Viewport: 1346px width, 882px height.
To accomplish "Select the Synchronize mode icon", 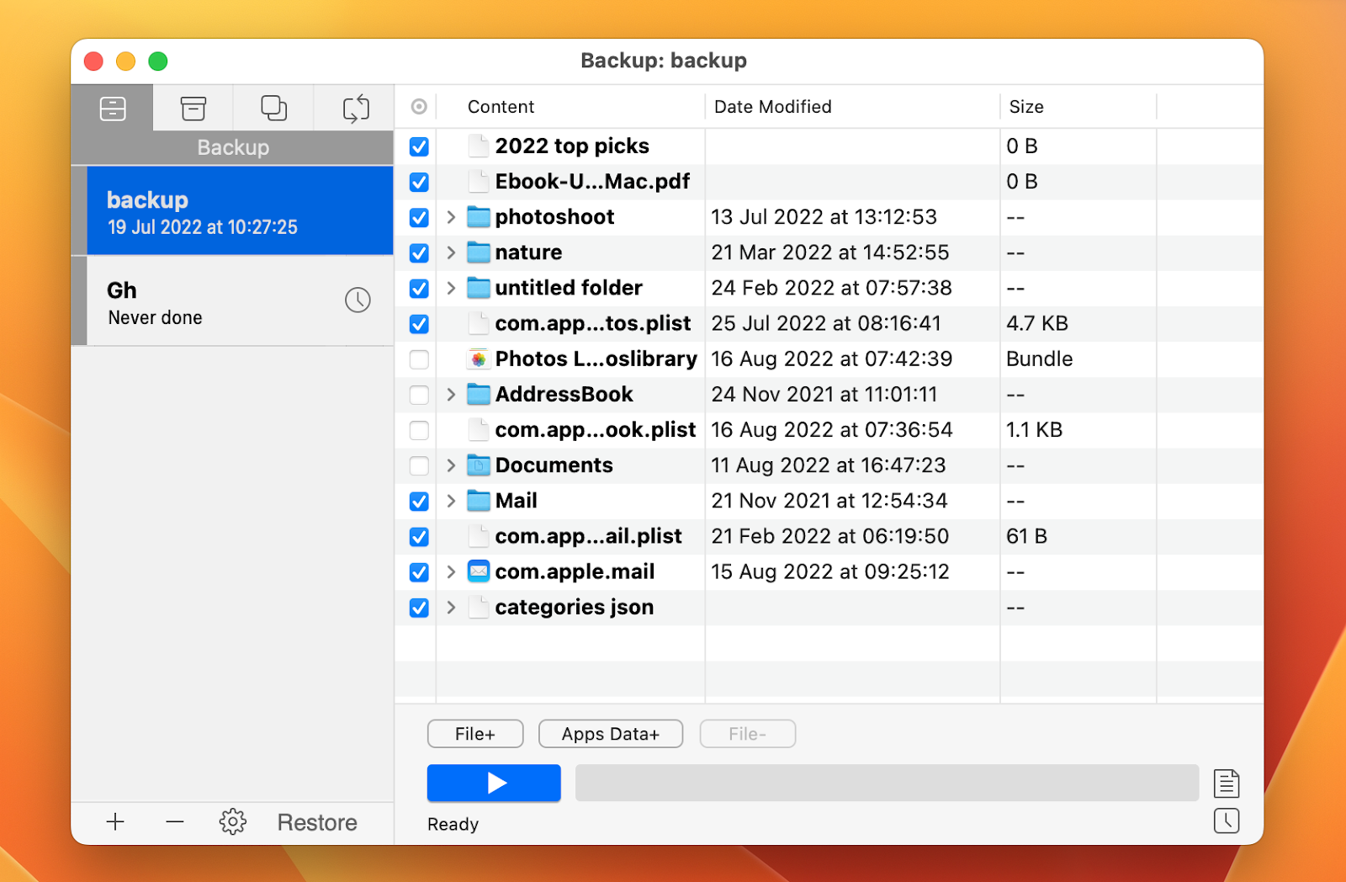I will coord(354,108).
